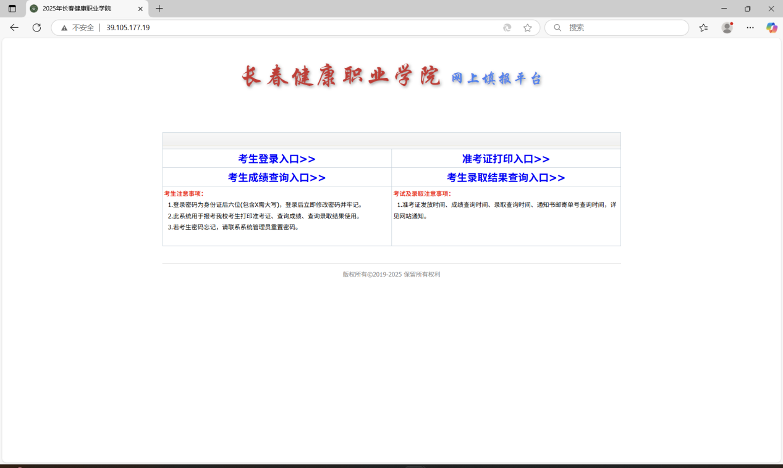Add page to favorites with star icon
The image size is (783, 468).
click(x=528, y=28)
